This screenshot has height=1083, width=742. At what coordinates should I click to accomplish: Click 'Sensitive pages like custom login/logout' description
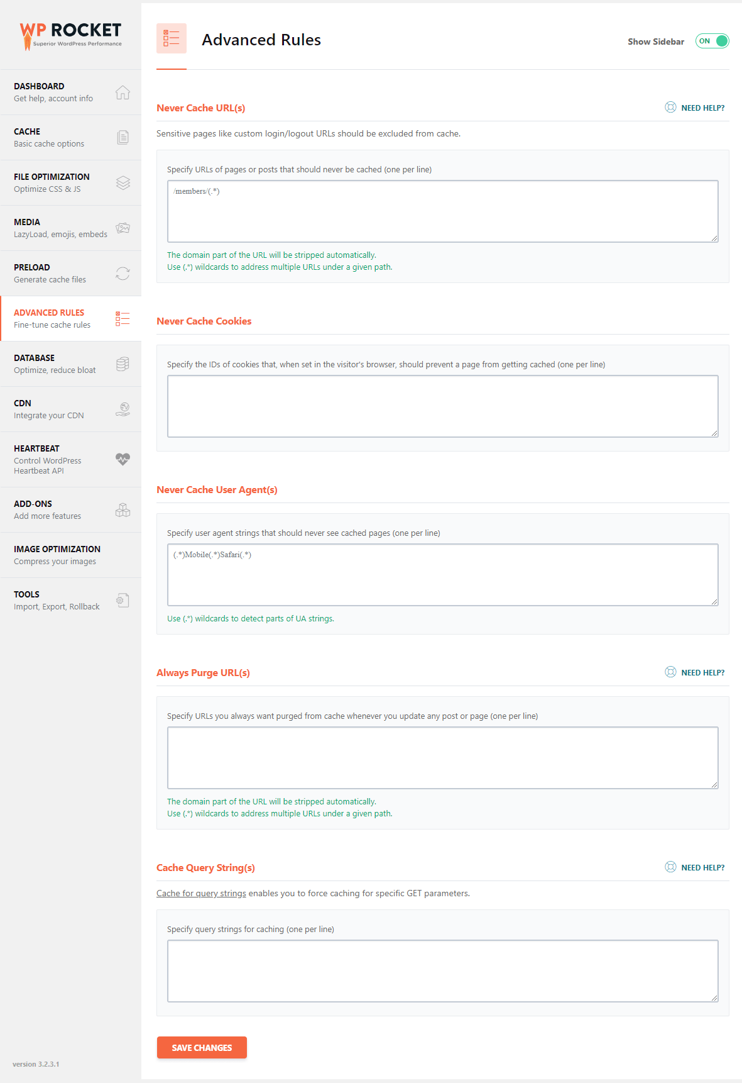(x=308, y=133)
